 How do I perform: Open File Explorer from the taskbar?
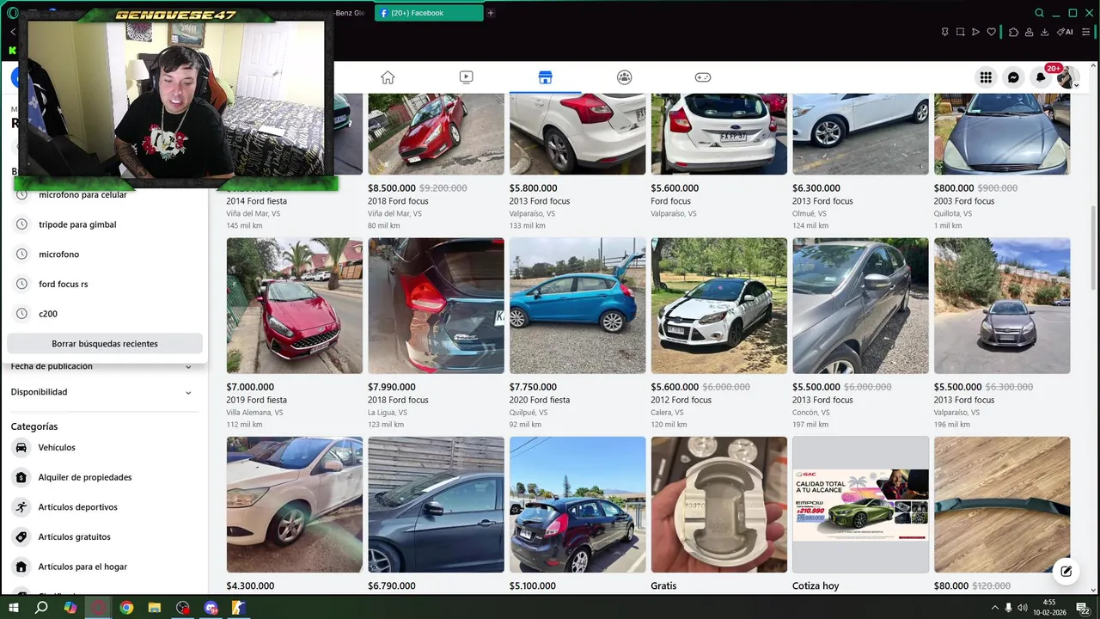(155, 608)
